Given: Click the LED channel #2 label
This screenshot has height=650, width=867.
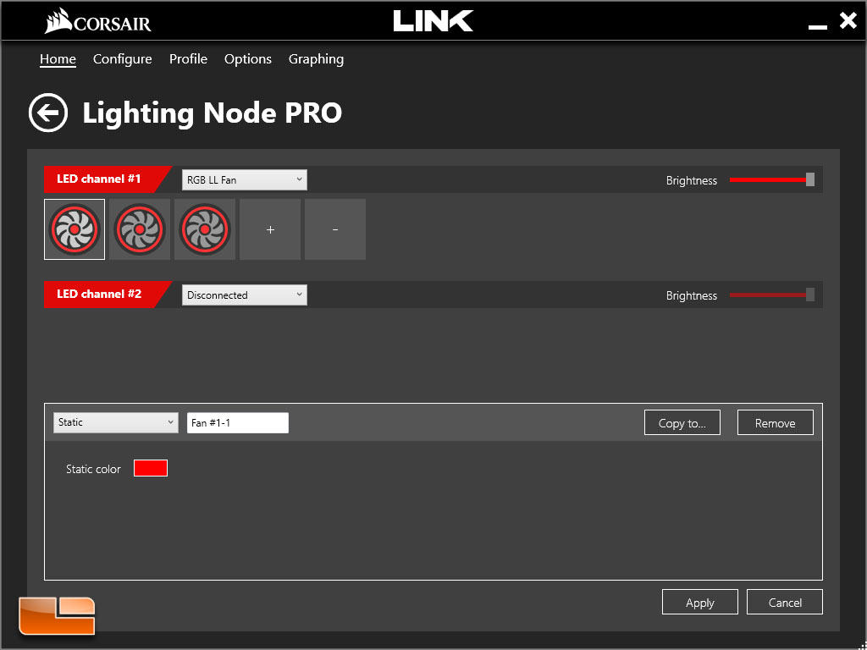Looking at the screenshot, I should click(99, 294).
